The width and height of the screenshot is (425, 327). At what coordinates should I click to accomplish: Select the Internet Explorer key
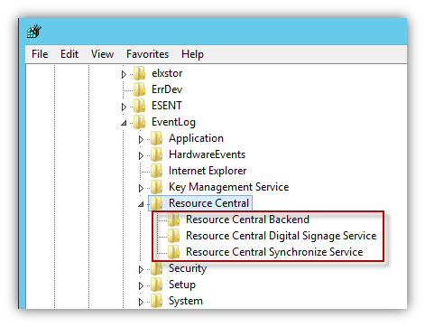(x=208, y=171)
